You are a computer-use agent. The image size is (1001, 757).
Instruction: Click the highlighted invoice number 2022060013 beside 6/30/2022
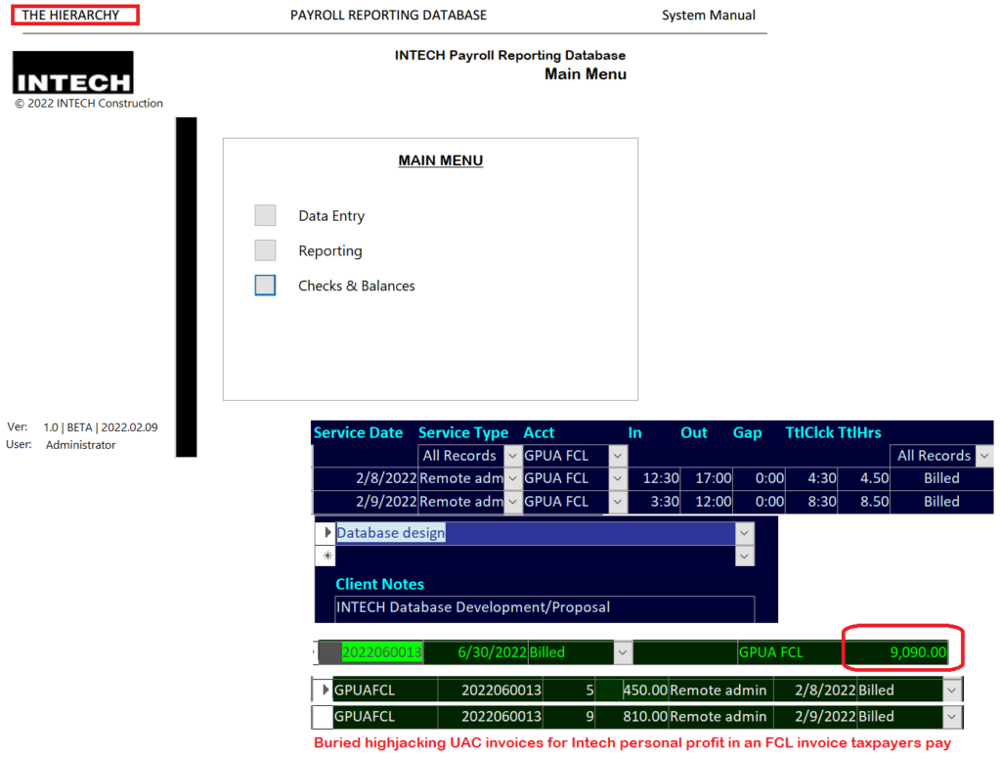coord(382,652)
